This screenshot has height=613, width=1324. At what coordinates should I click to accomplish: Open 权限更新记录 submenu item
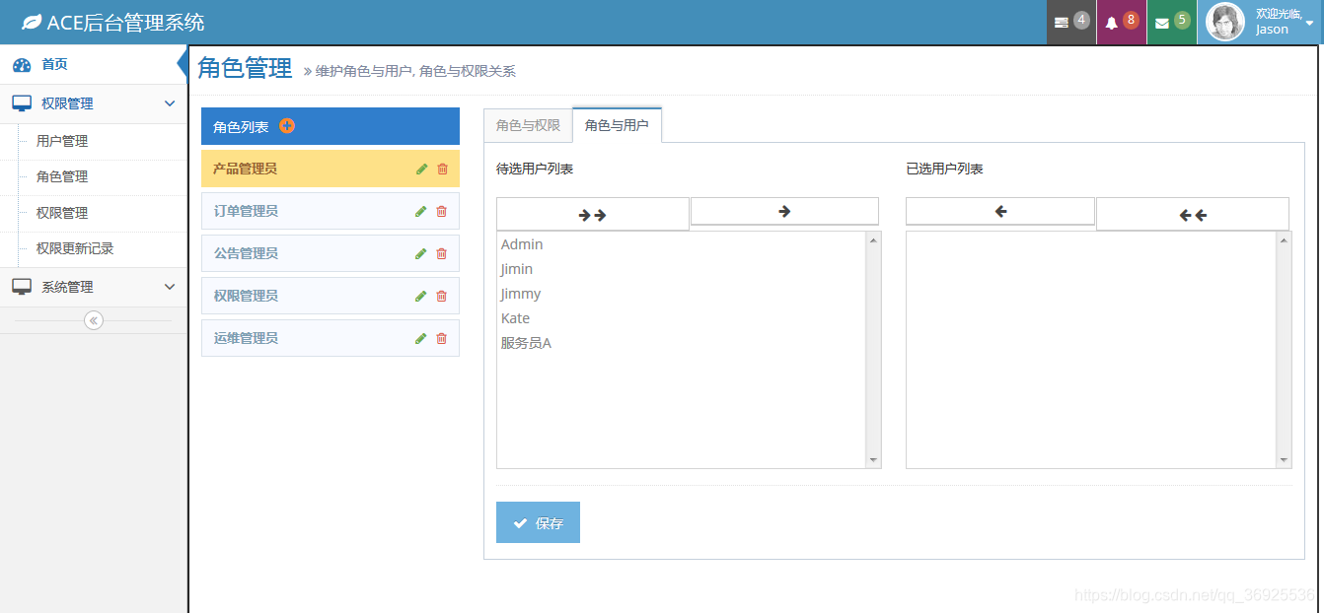(75, 248)
